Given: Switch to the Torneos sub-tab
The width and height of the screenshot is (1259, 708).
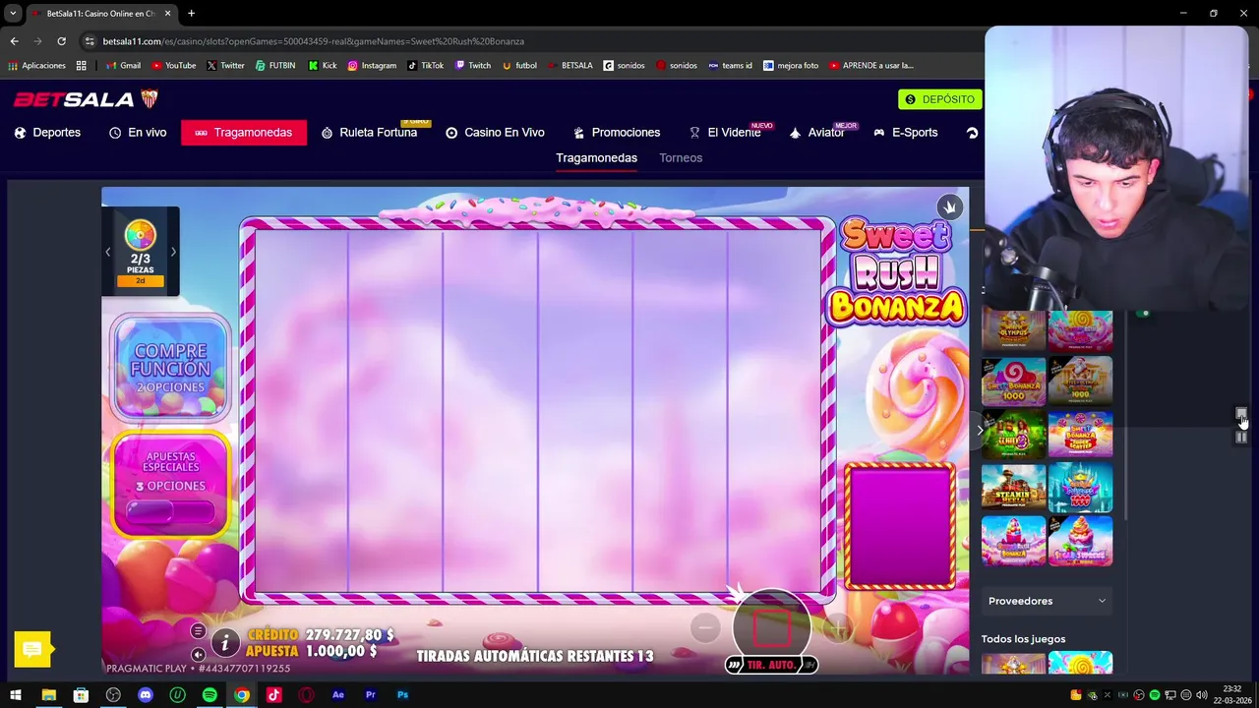Looking at the screenshot, I should pyautogui.click(x=681, y=157).
